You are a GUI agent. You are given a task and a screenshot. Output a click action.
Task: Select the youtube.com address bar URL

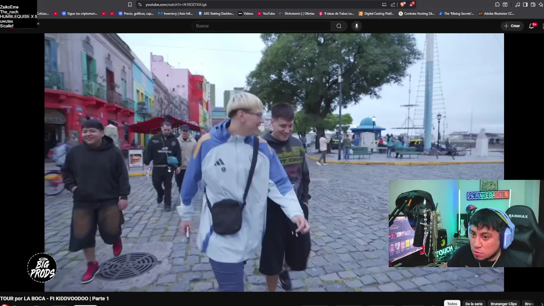pos(176,4)
